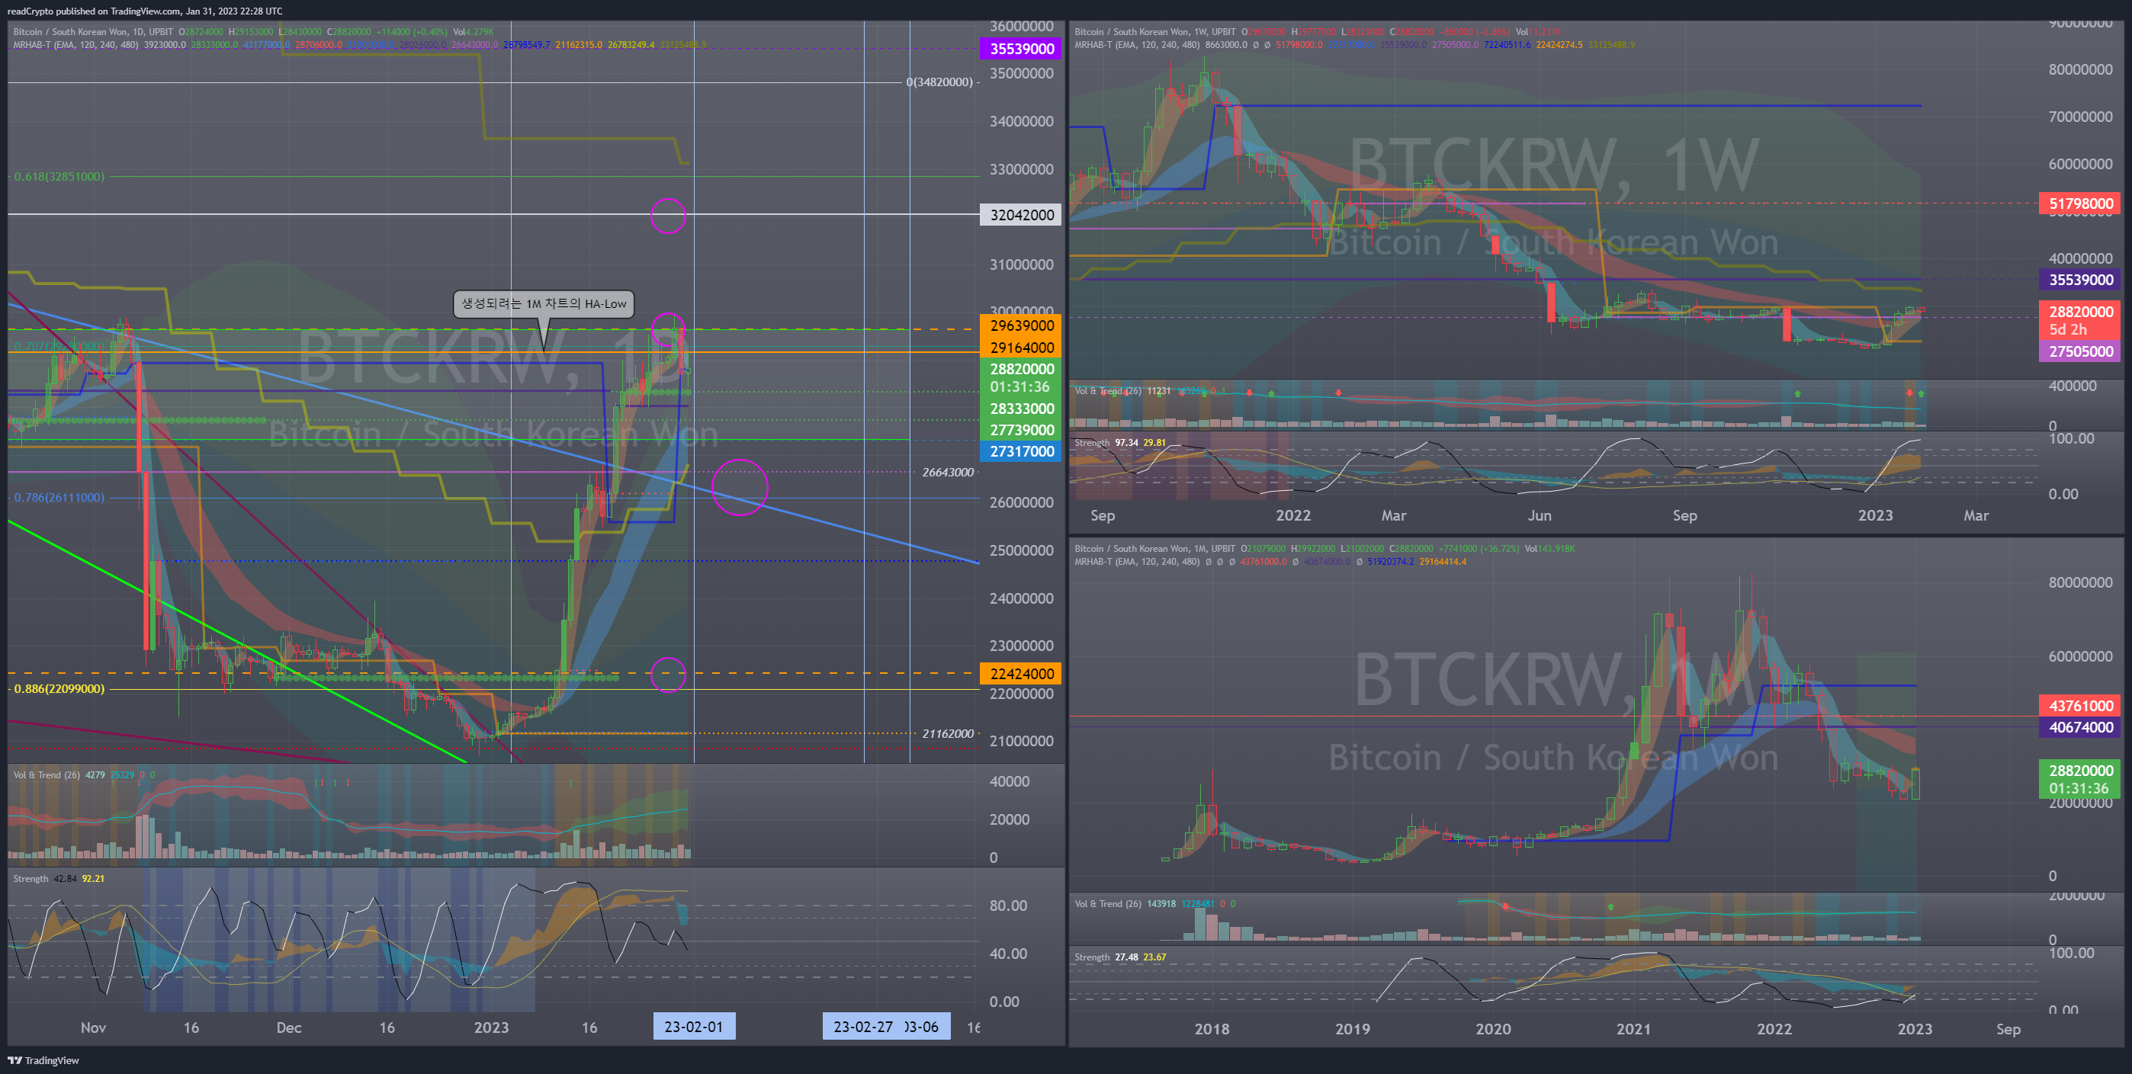Screen dimensions: 2132x1074
Task: Click the MRHAB-T indicator legend on daily chart
Action: point(75,45)
